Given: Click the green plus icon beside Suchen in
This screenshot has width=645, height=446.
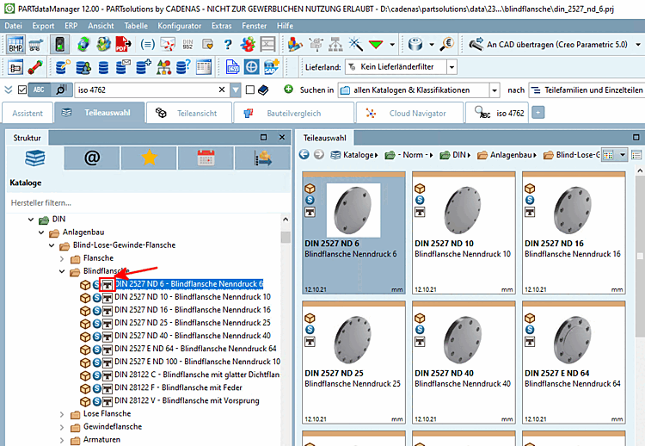Looking at the screenshot, I should [288, 89].
